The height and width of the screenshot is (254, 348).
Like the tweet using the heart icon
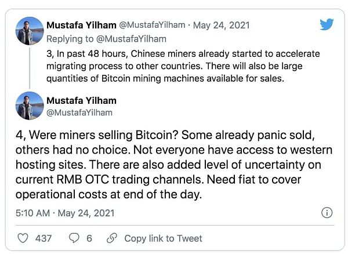point(23,238)
